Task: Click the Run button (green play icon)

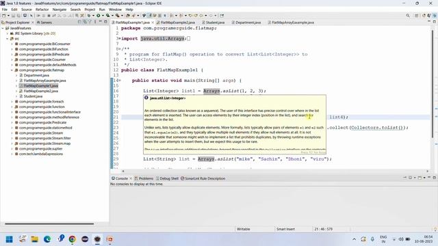Action: pyautogui.click(x=99, y=16)
